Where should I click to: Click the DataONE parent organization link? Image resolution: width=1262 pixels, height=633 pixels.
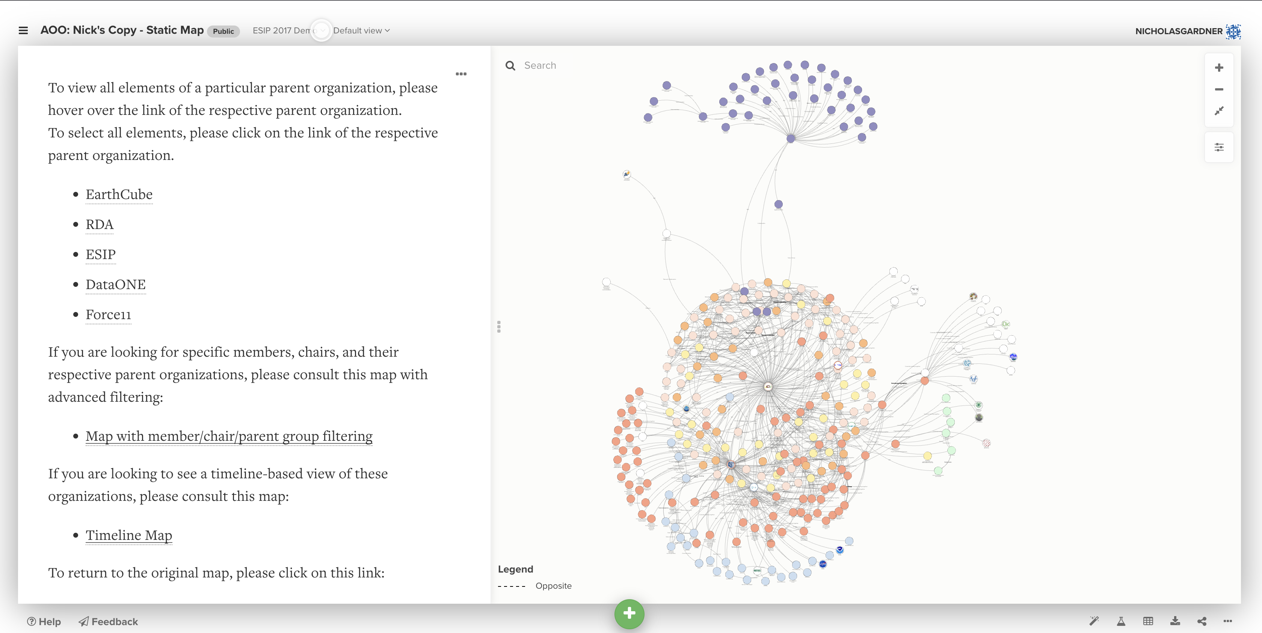116,285
